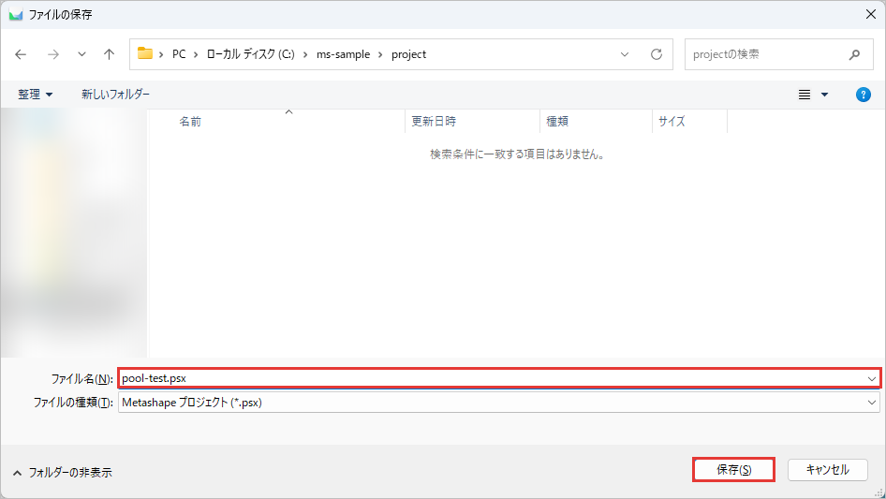Click the キャンセル button
886x499 pixels.
coord(827,470)
